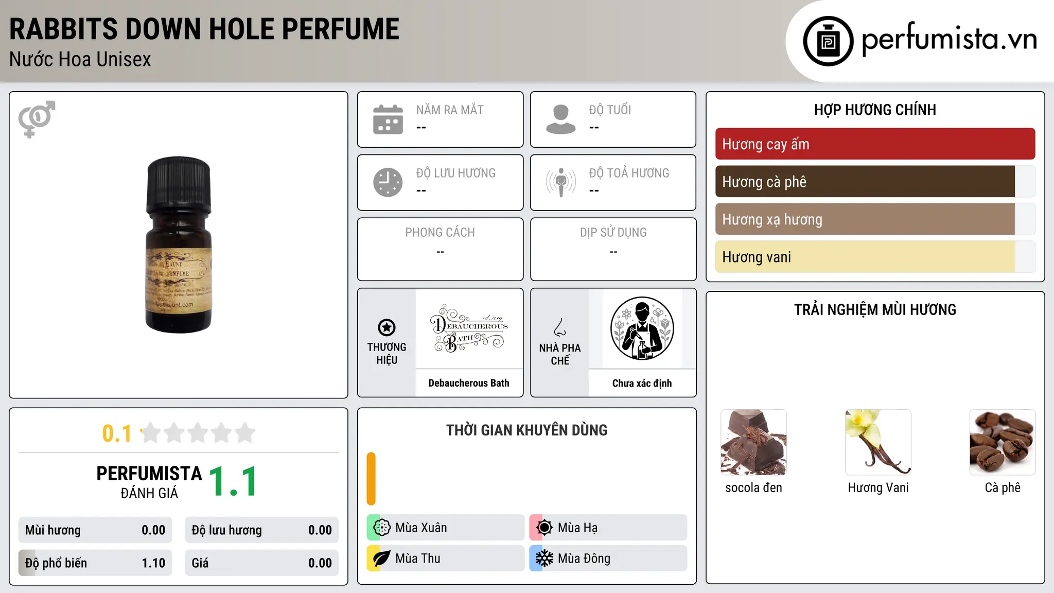
Task: Click the leaf icon for Mùa Thu
Action: click(x=382, y=559)
